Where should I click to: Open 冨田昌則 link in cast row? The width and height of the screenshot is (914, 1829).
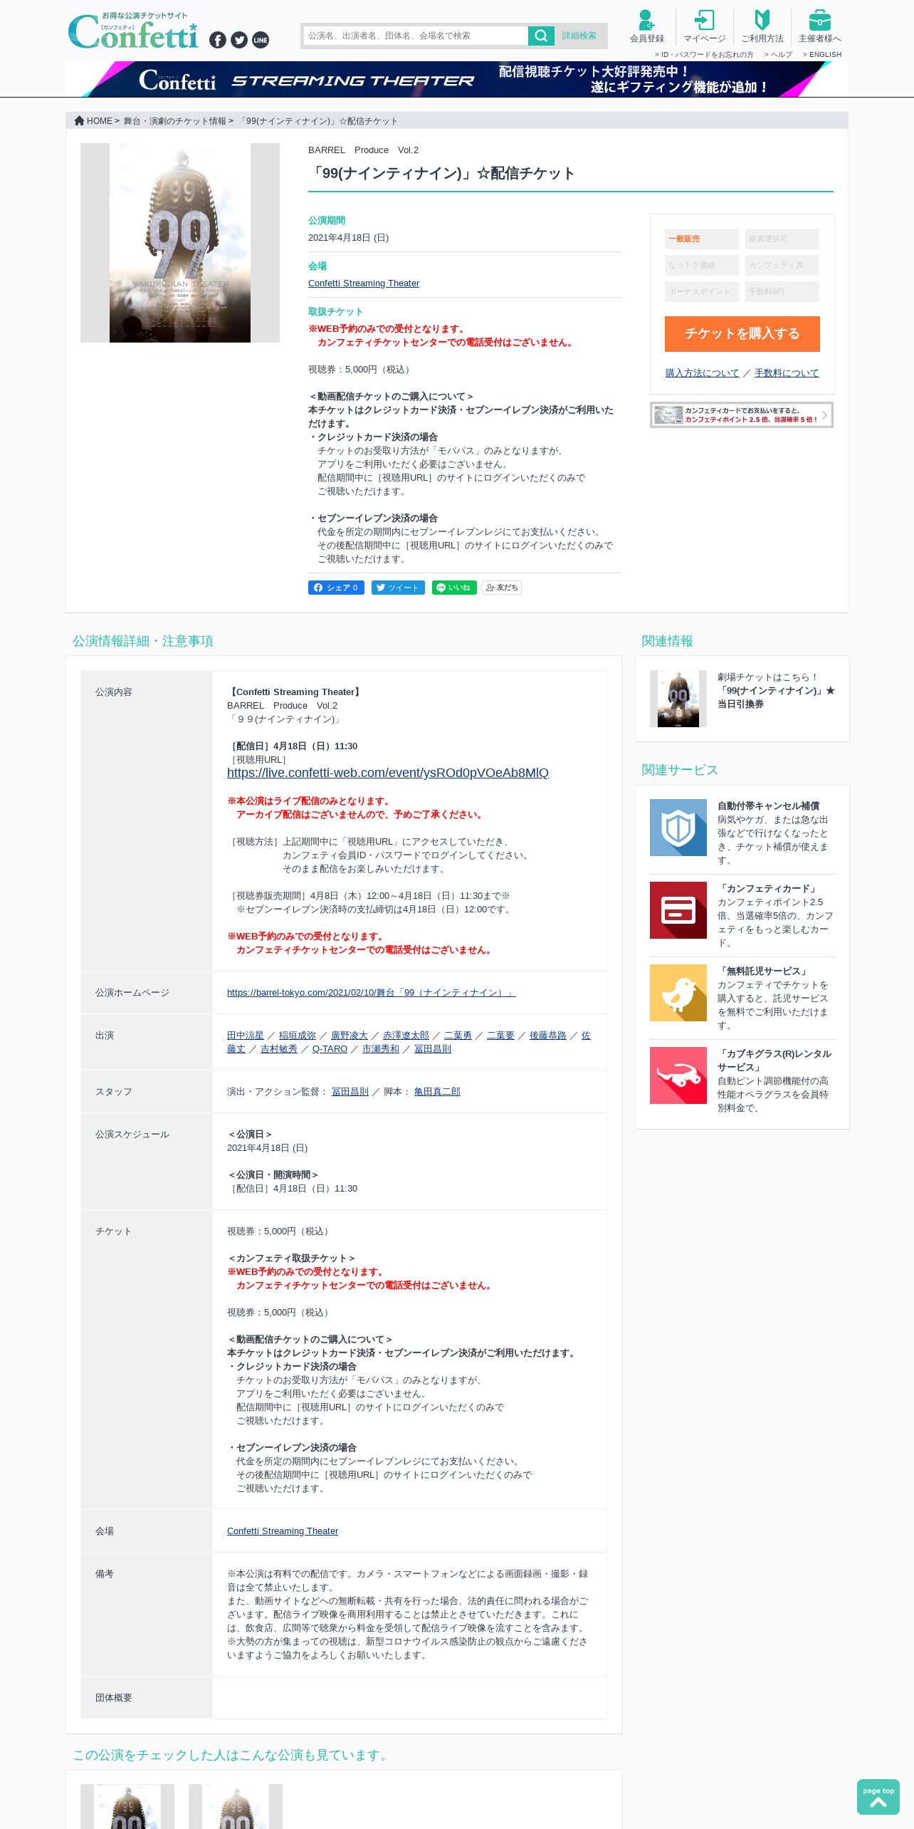point(433,1049)
